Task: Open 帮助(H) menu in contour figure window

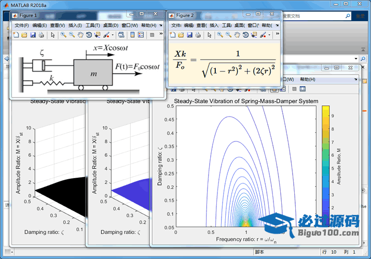Action: click(x=308, y=79)
